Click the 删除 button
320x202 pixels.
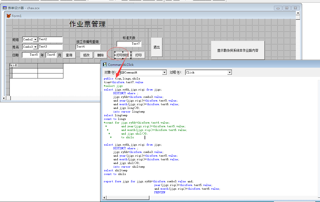tap(101, 55)
